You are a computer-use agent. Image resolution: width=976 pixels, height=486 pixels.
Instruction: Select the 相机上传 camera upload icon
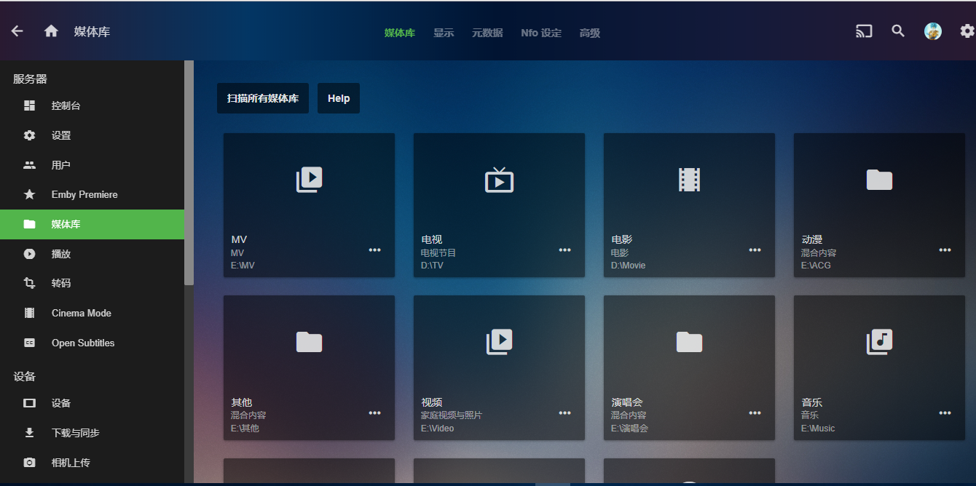[29, 462]
